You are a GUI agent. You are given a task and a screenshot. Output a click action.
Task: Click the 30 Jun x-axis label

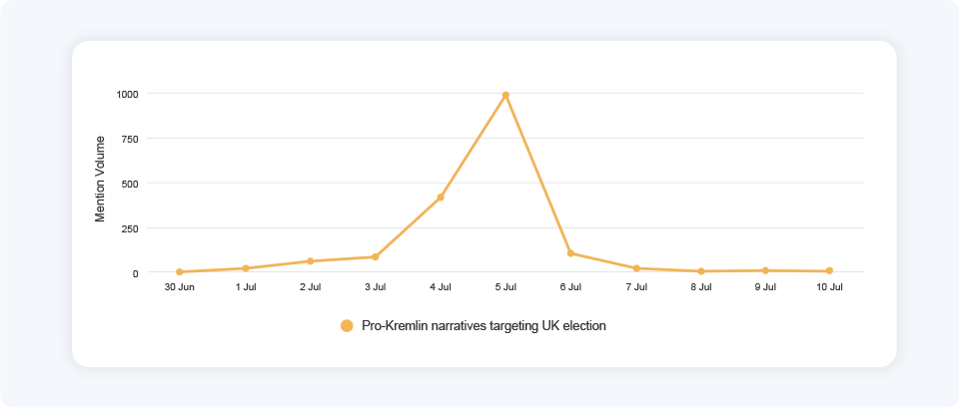(x=180, y=287)
